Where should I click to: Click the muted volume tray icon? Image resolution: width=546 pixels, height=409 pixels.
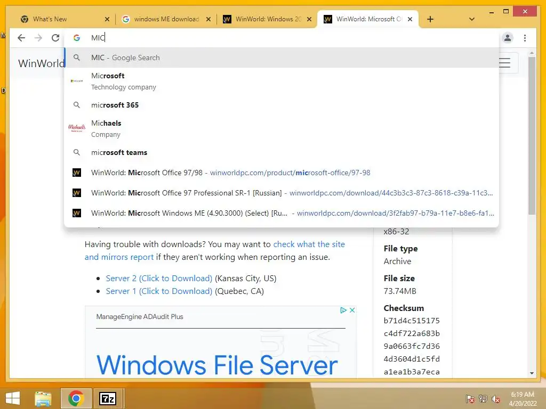[496, 399]
